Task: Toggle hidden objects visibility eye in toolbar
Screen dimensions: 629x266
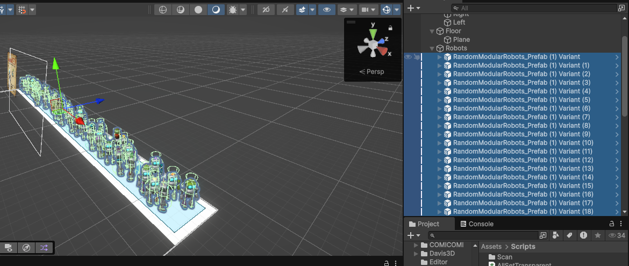Action: [x=326, y=10]
